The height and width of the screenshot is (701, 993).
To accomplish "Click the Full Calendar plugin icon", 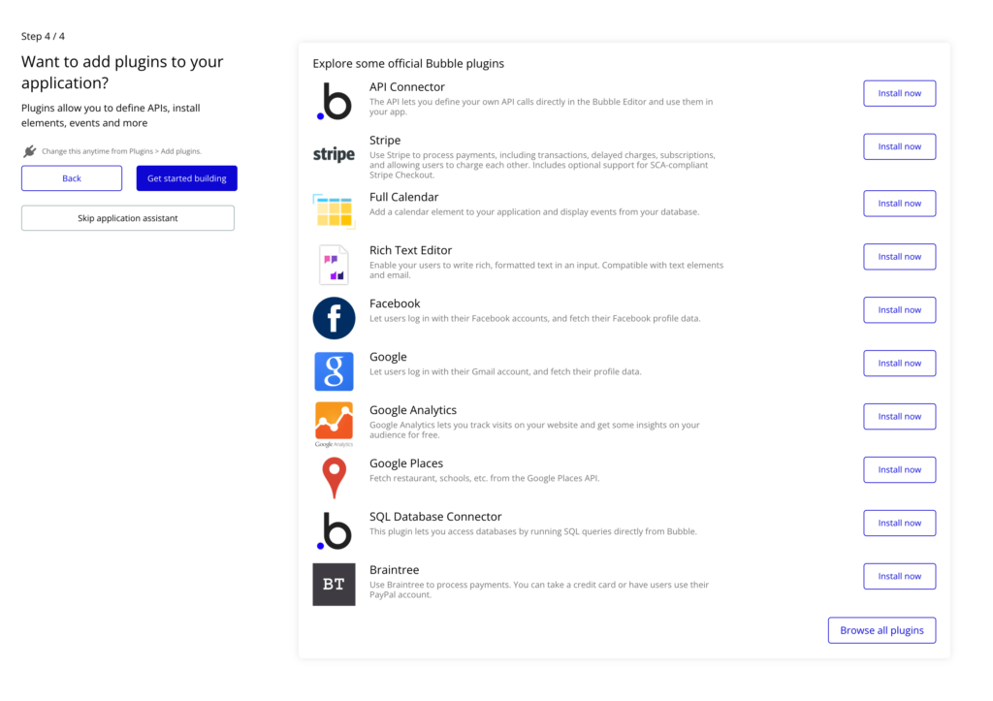I will pos(334,210).
